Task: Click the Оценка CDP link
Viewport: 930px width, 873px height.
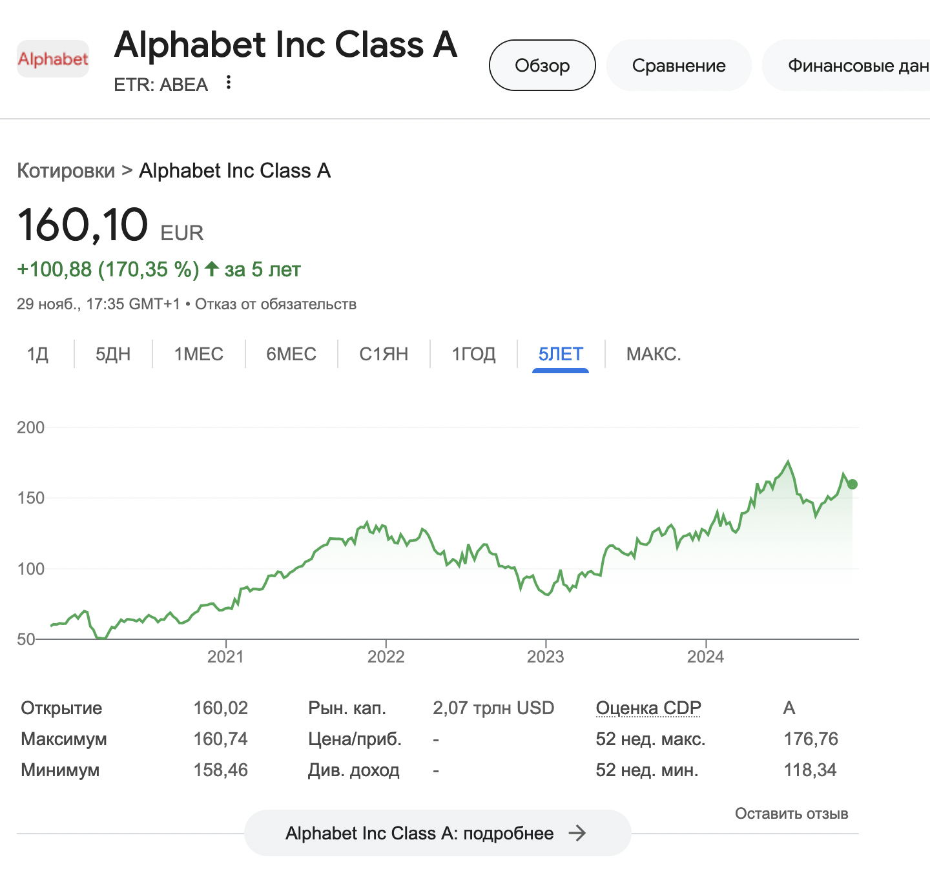Action: point(648,708)
